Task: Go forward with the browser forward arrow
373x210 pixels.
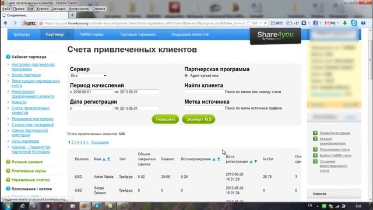Action: [15, 23]
